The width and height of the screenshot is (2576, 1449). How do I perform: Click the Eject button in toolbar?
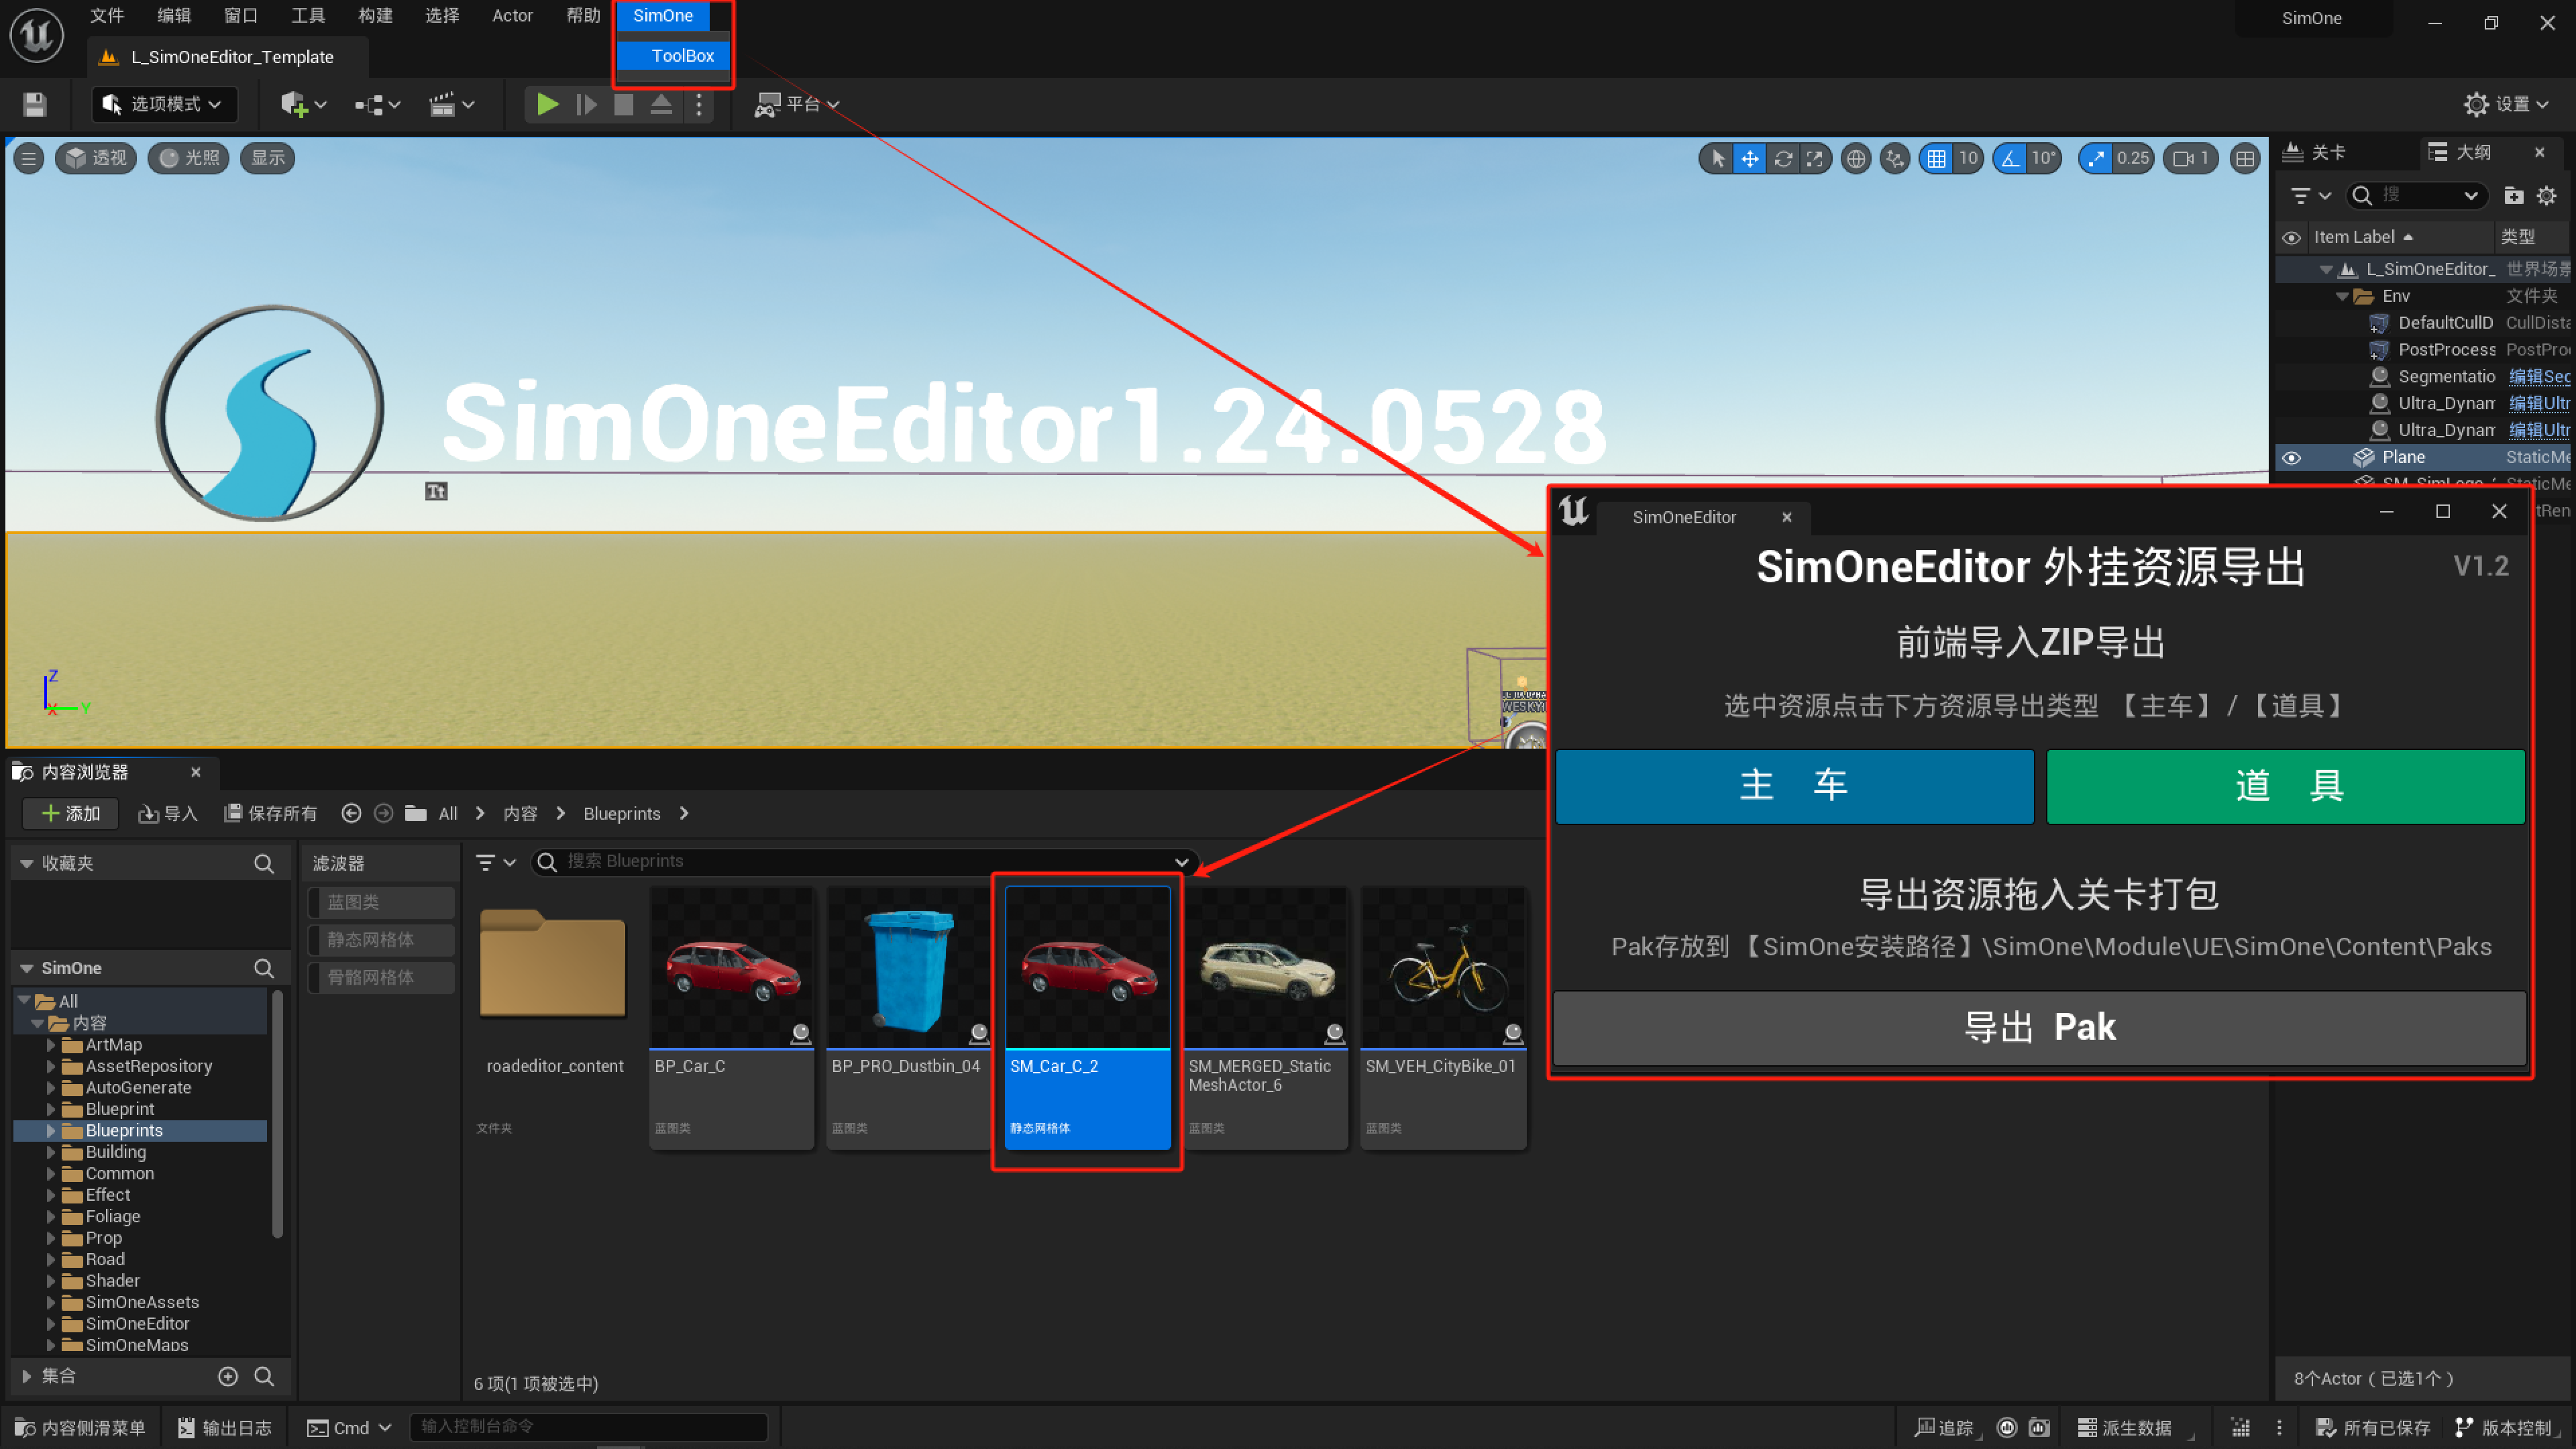tap(661, 104)
